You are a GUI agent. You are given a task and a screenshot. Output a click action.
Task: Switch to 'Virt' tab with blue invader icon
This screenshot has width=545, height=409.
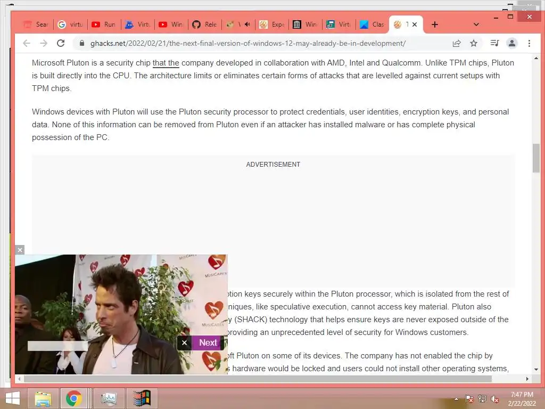tap(138, 24)
